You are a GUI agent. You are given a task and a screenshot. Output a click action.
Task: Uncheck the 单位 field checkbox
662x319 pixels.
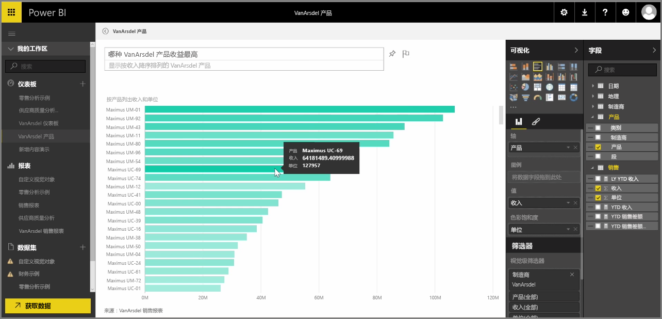click(x=598, y=198)
